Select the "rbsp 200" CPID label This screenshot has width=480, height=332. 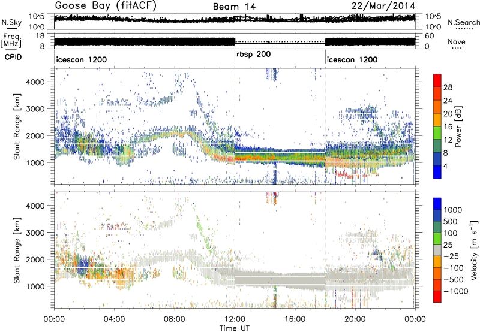point(253,55)
